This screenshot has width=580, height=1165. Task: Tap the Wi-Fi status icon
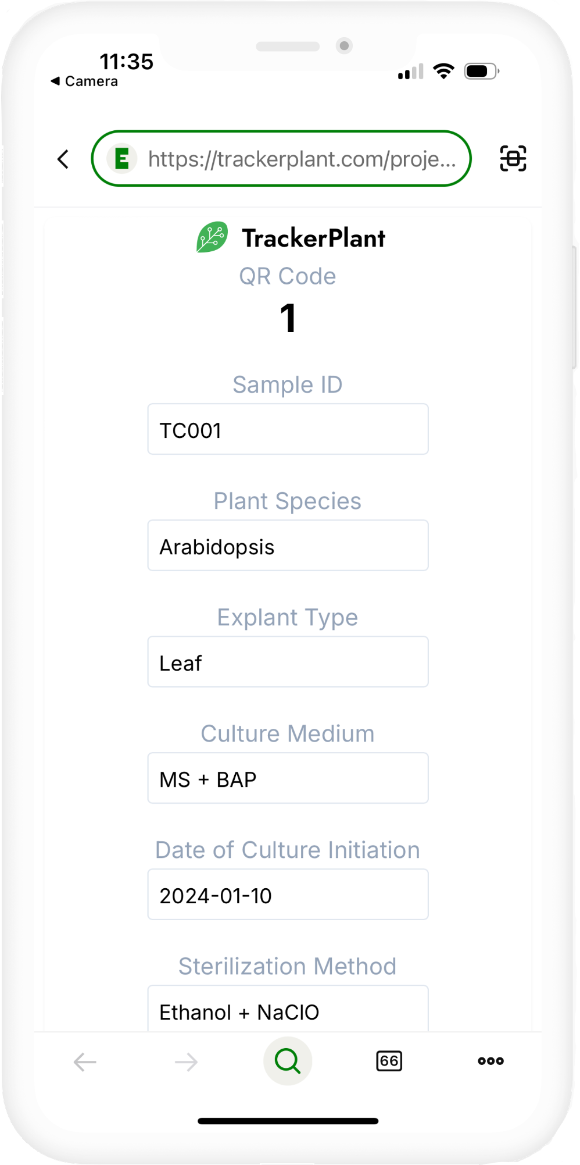(444, 71)
